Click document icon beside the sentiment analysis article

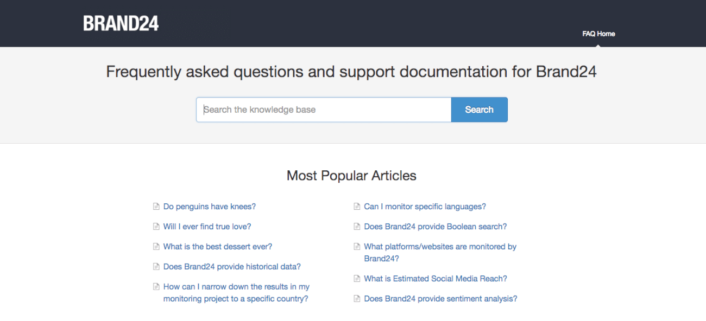[x=357, y=299]
